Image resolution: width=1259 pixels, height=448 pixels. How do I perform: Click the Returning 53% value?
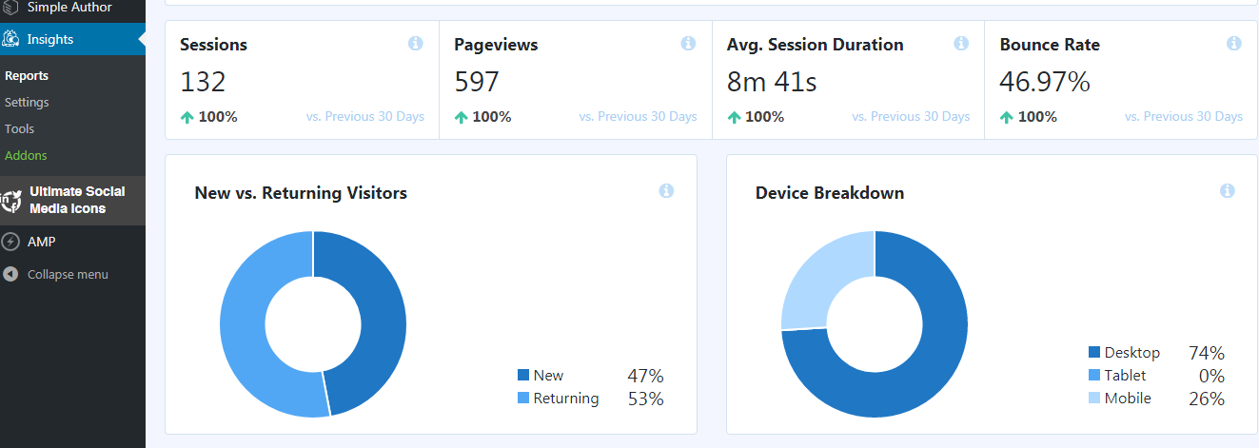[x=645, y=399]
